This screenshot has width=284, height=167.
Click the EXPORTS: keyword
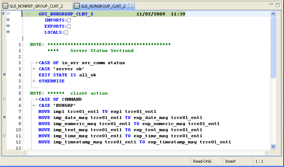pos(56,27)
